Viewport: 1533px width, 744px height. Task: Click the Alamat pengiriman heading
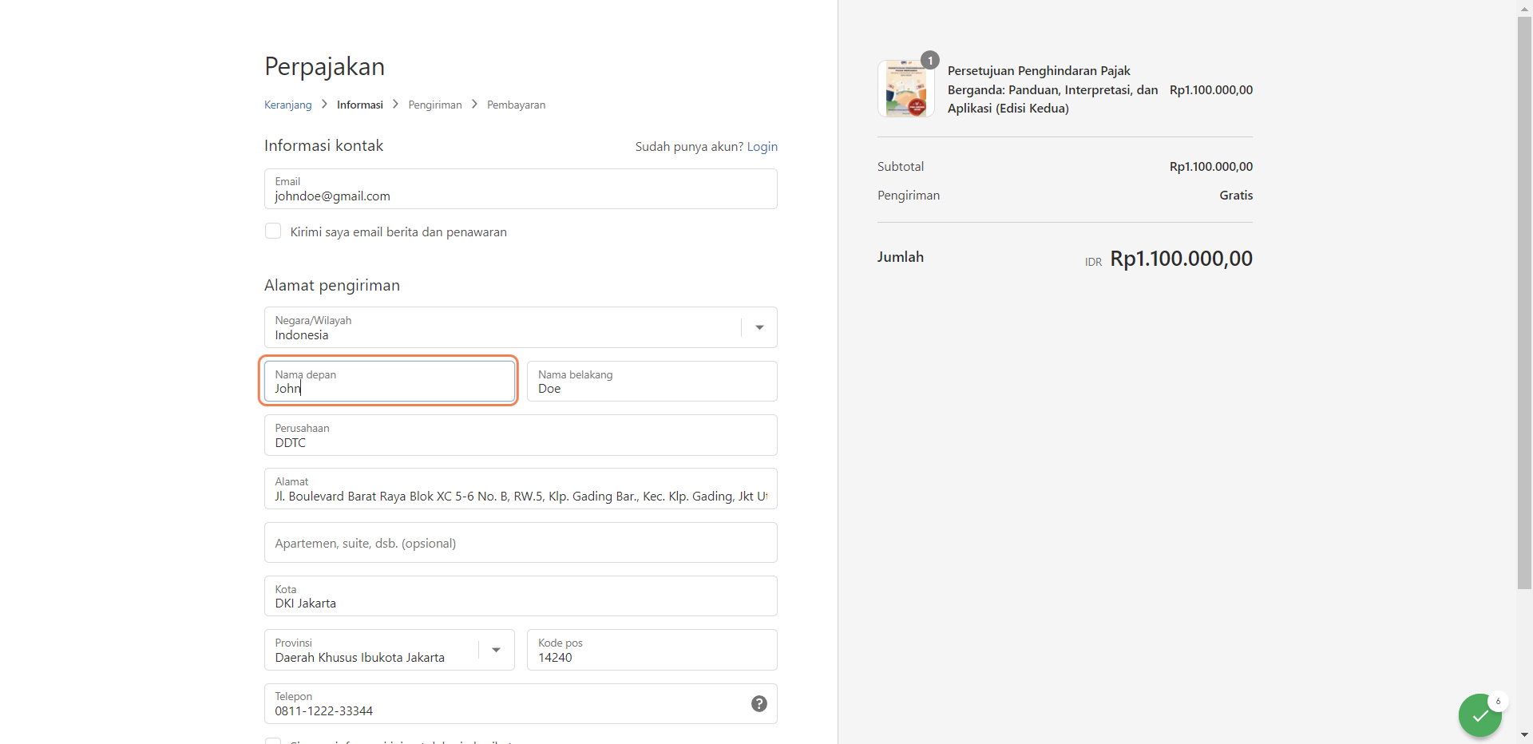pyautogui.click(x=332, y=286)
